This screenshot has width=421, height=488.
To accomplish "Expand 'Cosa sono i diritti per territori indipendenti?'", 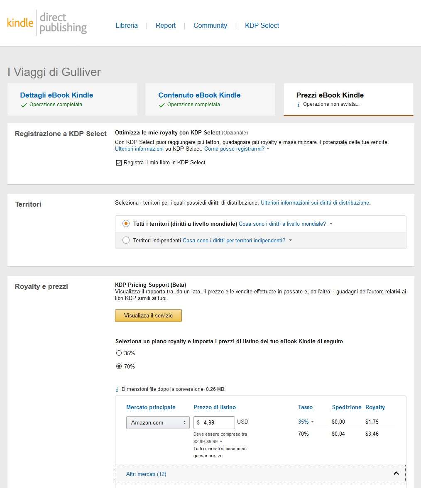I will (x=290, y=241).
